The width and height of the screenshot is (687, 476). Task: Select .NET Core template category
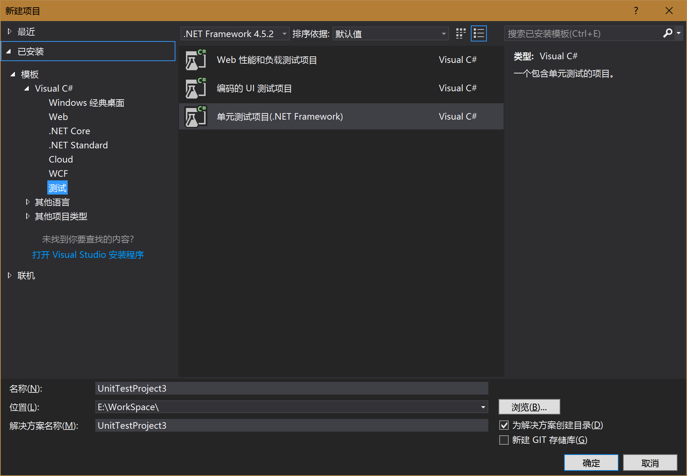pos(70,131)
